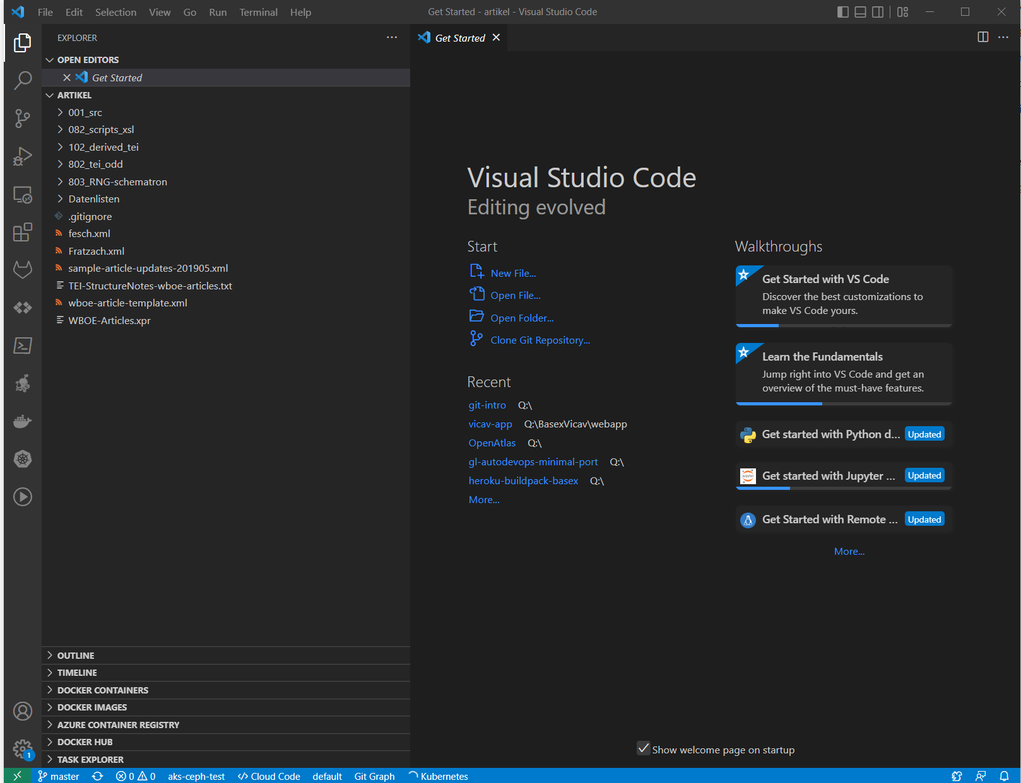Viewport: 1021px width, 783px height.
Task: Expand the DOCKER CONTAINERS panel
Action: [x=226, y=690]
